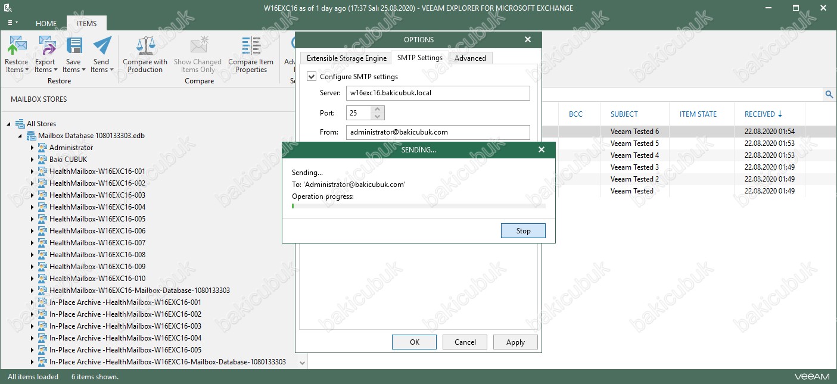Select HealthMailbox-W16EXC16-007 in the tree

coord(97,243)
